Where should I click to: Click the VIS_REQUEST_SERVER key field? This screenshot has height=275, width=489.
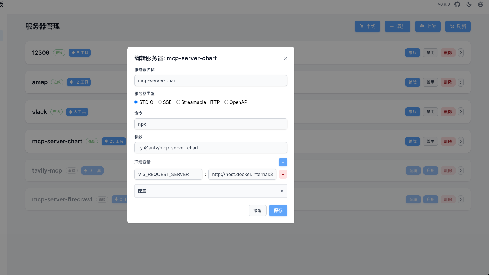pos(168,174)
